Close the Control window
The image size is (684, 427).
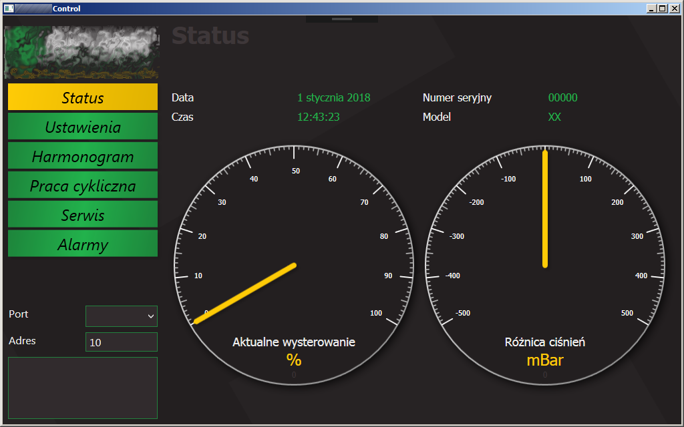coord(674,8)
